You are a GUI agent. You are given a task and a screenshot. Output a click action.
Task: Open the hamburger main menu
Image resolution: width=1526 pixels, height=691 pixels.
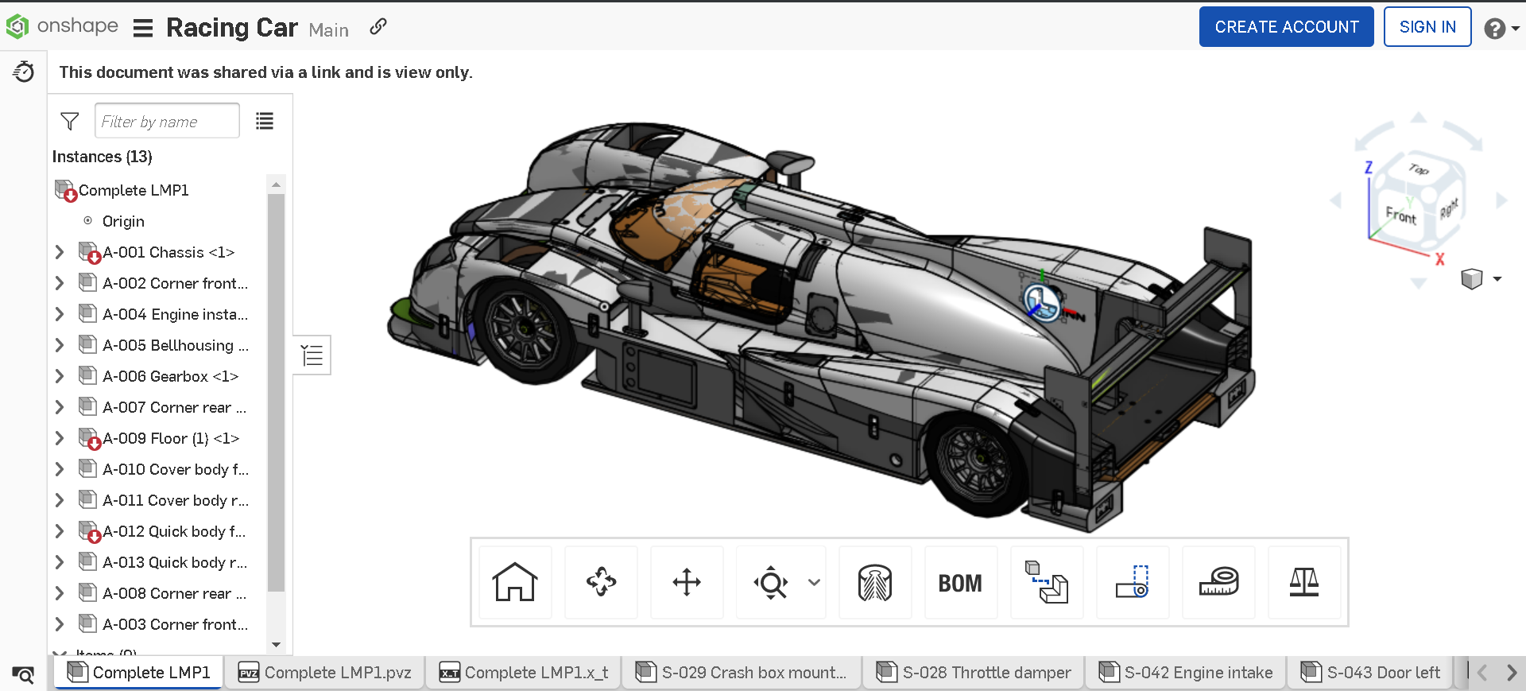click(x=143, y=29)
